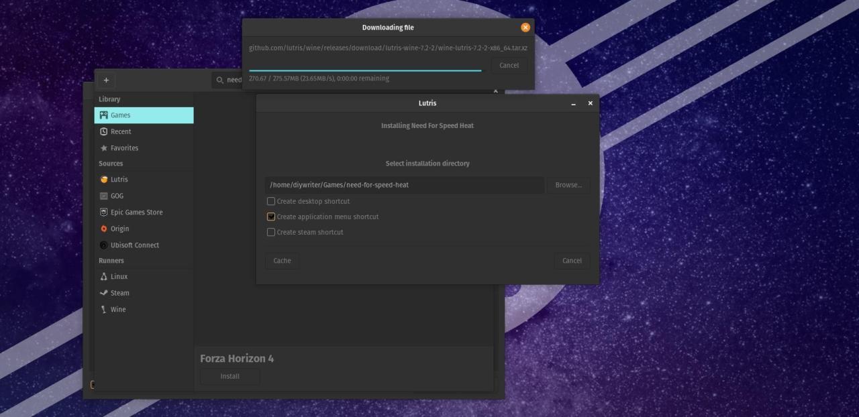Image resolution: width=859 pixels, height=417 pixels.
Task: Click the plus add-game button in Lutris
Action: click(106, 80)
